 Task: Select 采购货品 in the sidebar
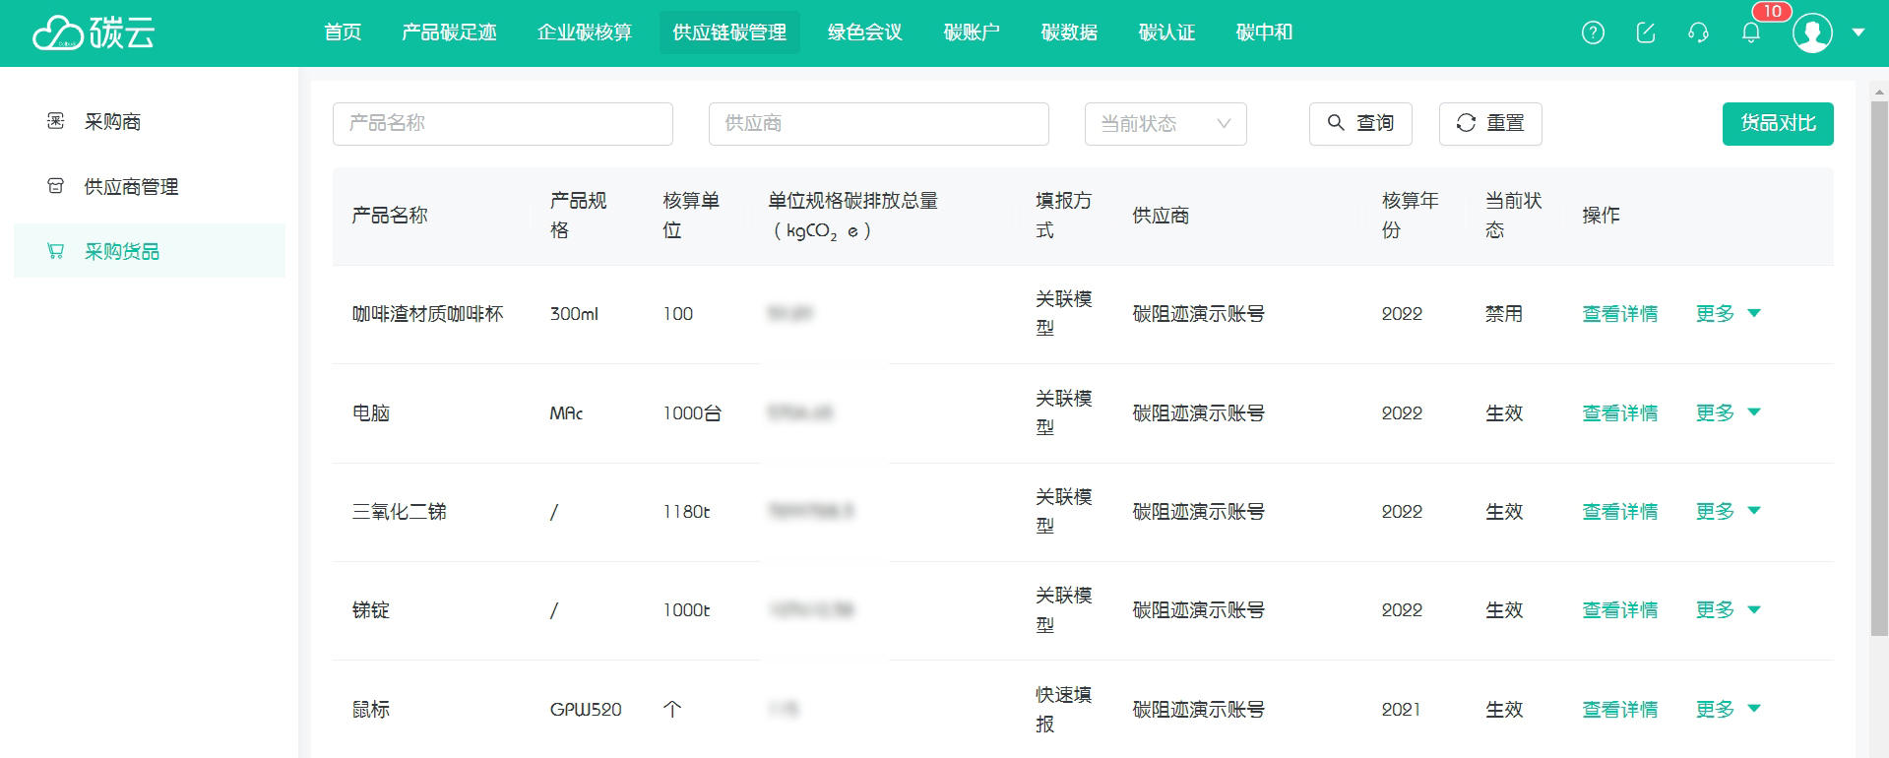coord(122,251)
